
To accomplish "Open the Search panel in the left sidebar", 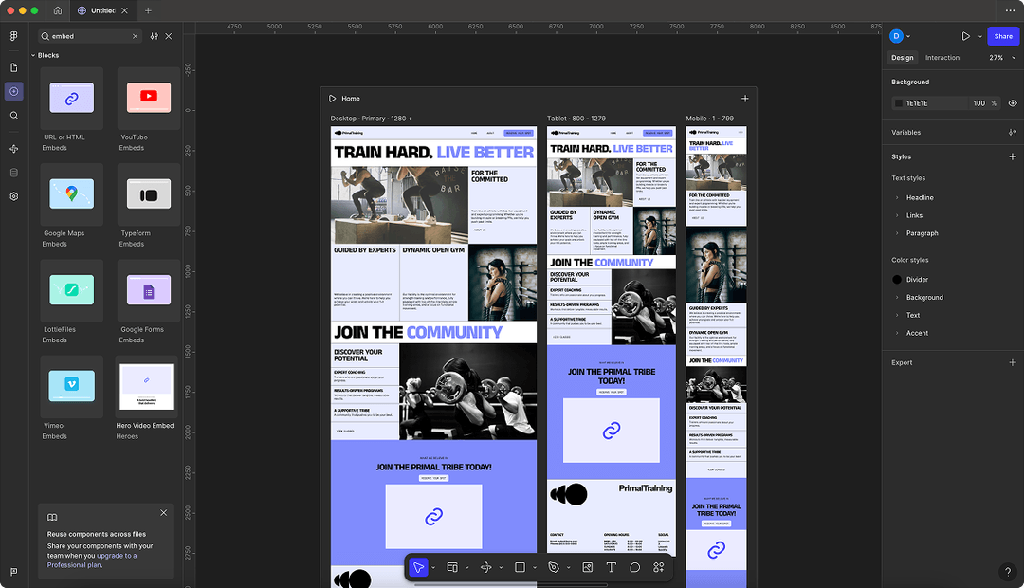I will 13,116.
